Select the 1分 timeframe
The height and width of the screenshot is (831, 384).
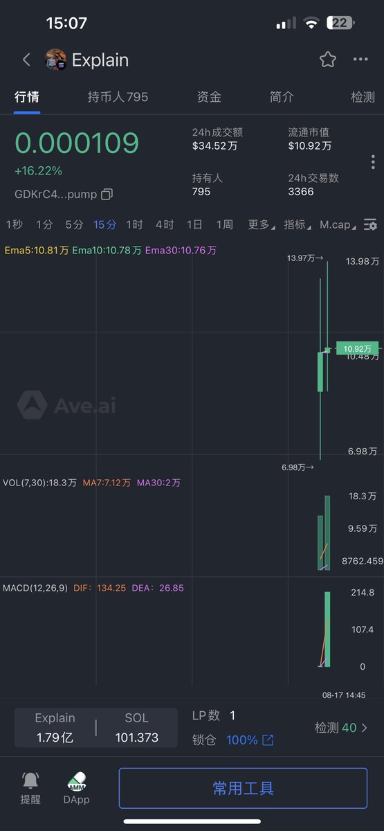click(x=44, y=224)
